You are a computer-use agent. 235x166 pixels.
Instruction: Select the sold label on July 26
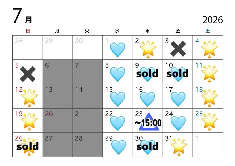point(28,146)
